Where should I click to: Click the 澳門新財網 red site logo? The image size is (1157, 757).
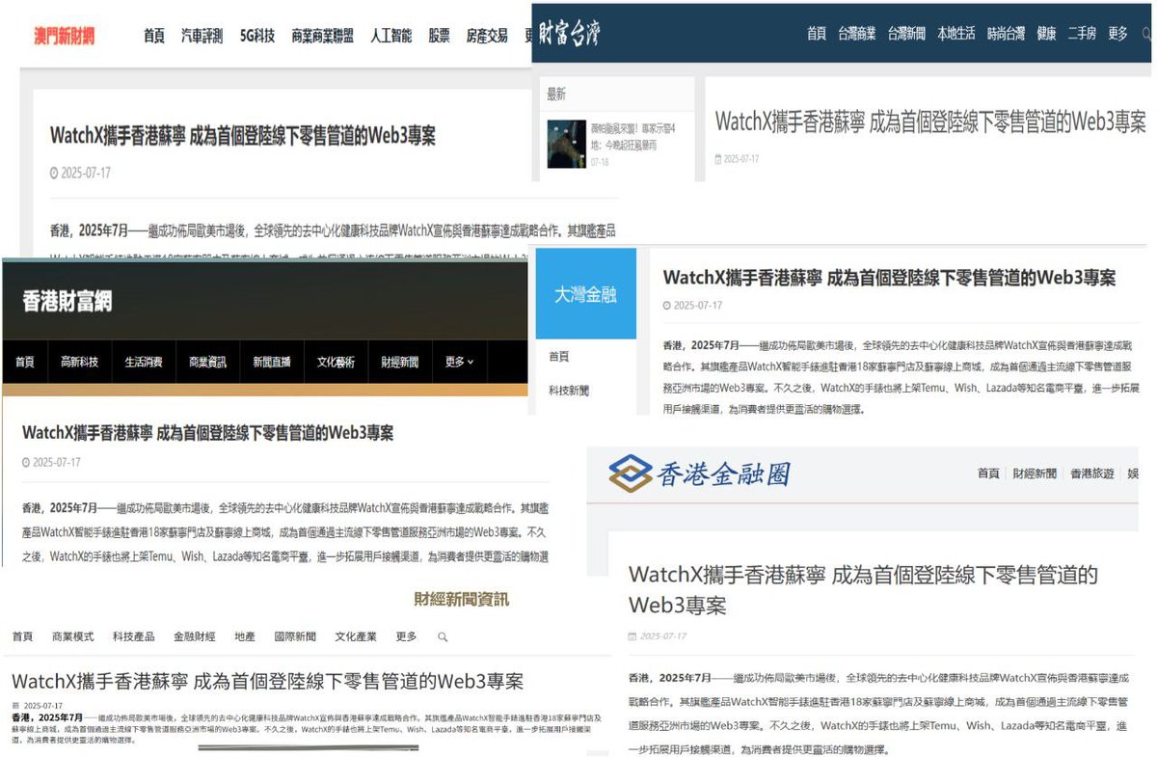coord(64,36)
